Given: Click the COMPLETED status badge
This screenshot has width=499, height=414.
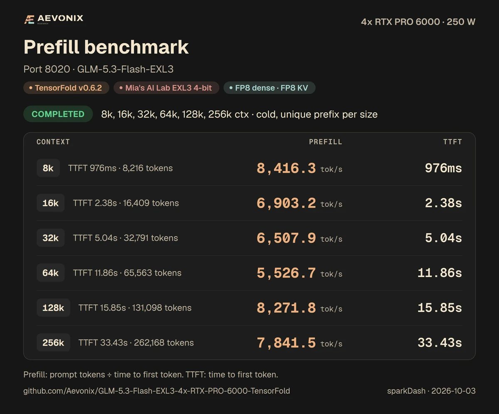Looking at the screenshot, I should [58, 114].
